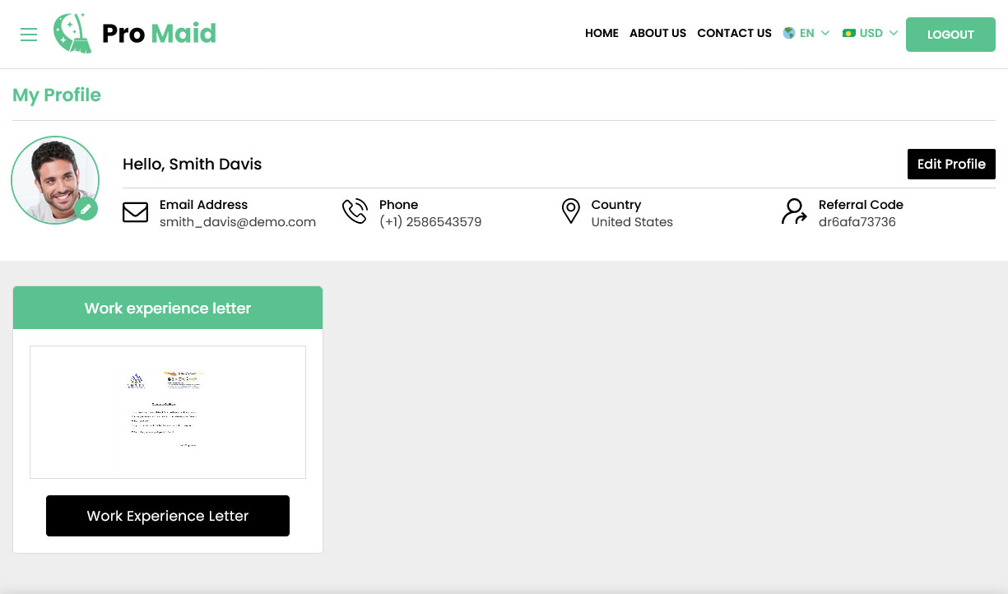Open the EN language dropdown
Viewport: 1008px width, 594px height.
[x=806, y=33]
